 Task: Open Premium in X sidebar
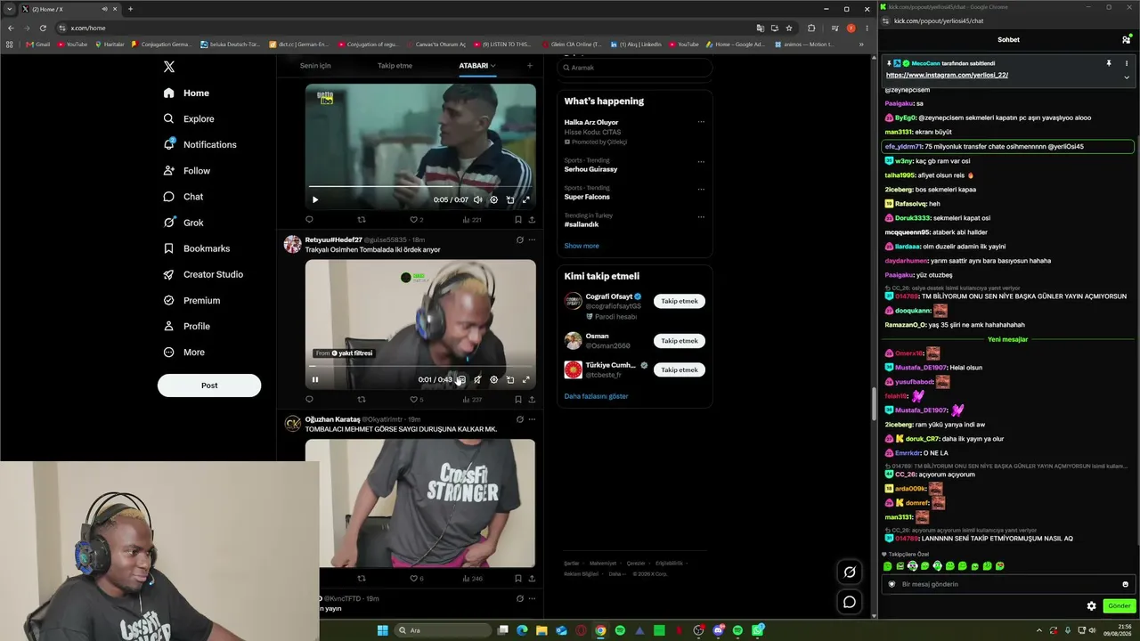tap(191, 300)
